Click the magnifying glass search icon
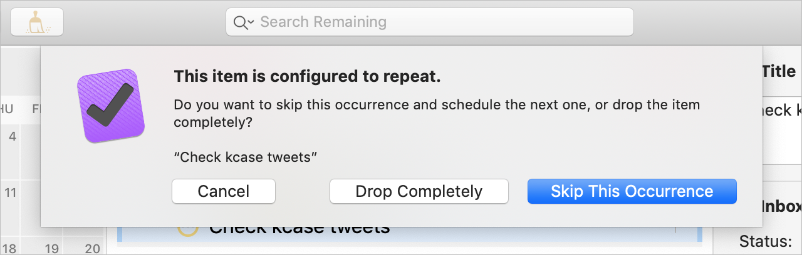802x255 pixels. click(240, 22)
